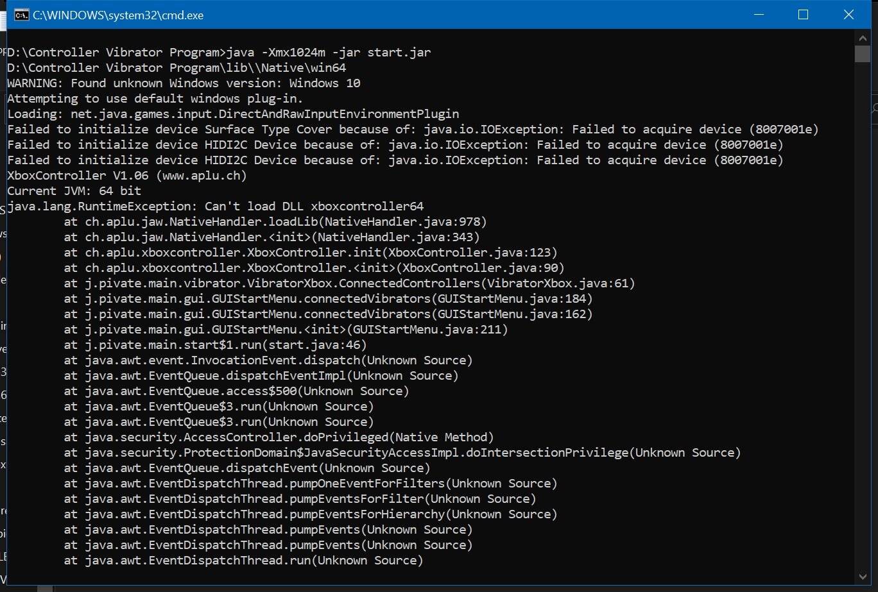Click the Surface Type Cover failure line
This screenshot has height=592, width=878.
[x=413, y=130]
